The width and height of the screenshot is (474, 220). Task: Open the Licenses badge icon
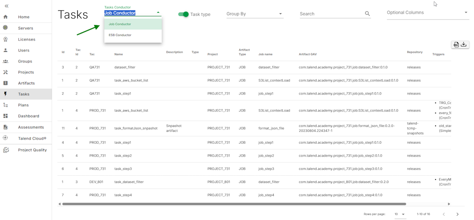[5, 39]
